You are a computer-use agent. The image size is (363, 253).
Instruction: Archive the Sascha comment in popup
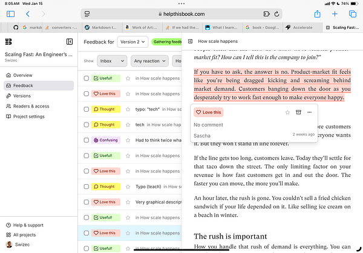tap(299, 112)
